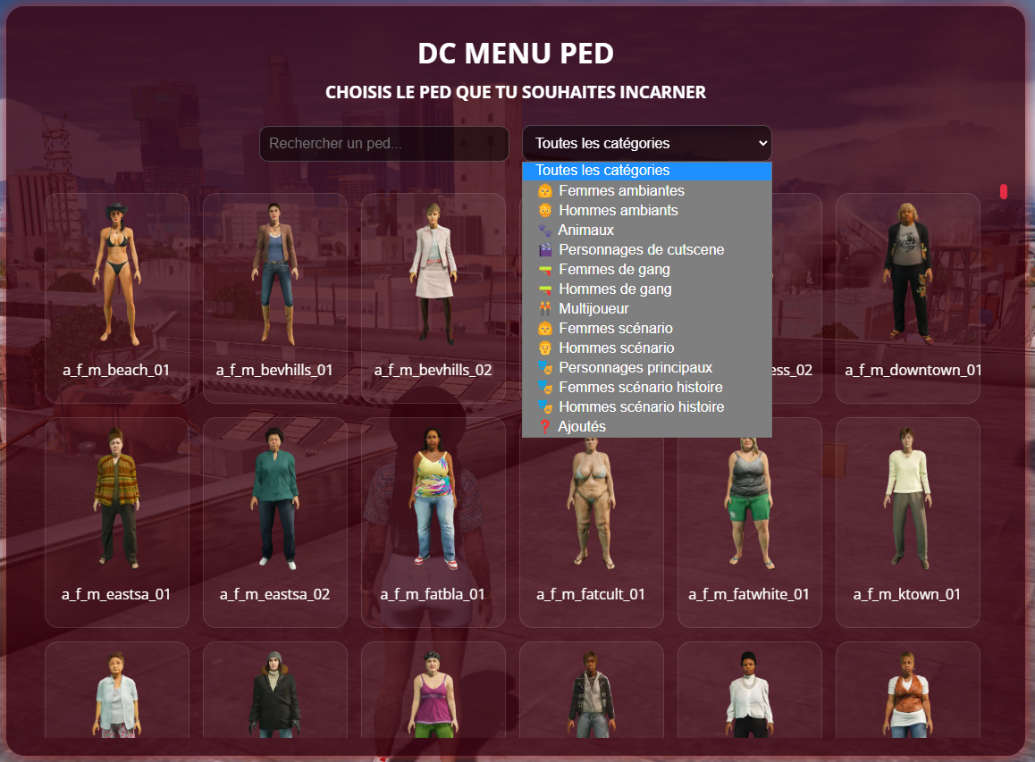Pick Femmes scénario histoire option
Screen dimensions: 1035x762
pos(647,388)
